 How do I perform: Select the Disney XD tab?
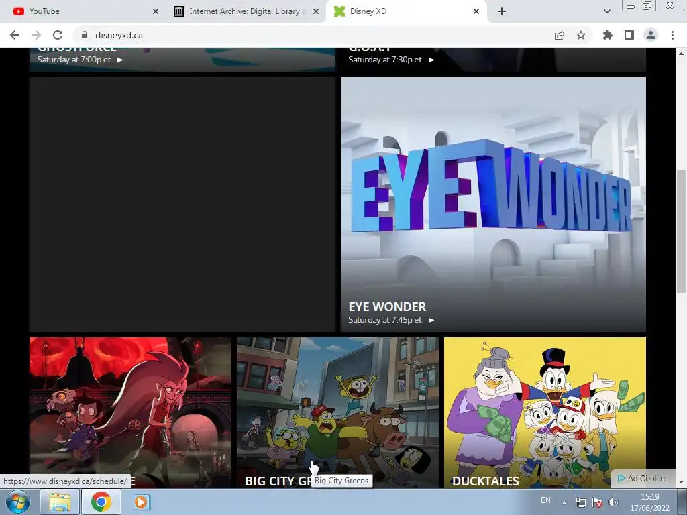[405, 11]
